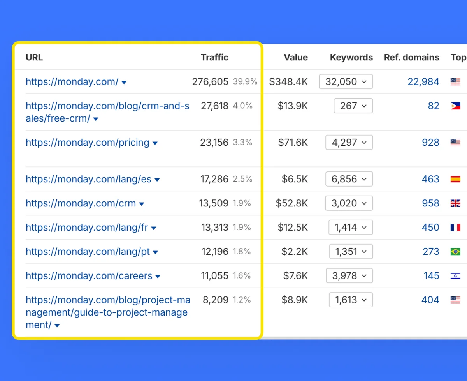The width and height of the screenshot is (467, 381).
Task: Click the 928 referring domains link
Action: (x=430, y=142)
